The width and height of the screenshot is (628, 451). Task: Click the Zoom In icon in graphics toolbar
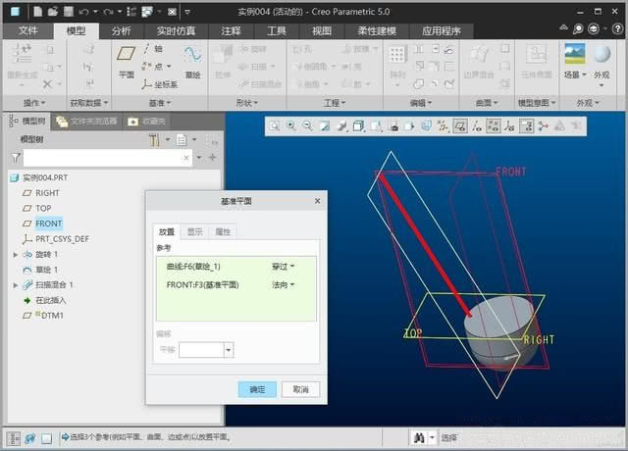[x=290, y=126]
